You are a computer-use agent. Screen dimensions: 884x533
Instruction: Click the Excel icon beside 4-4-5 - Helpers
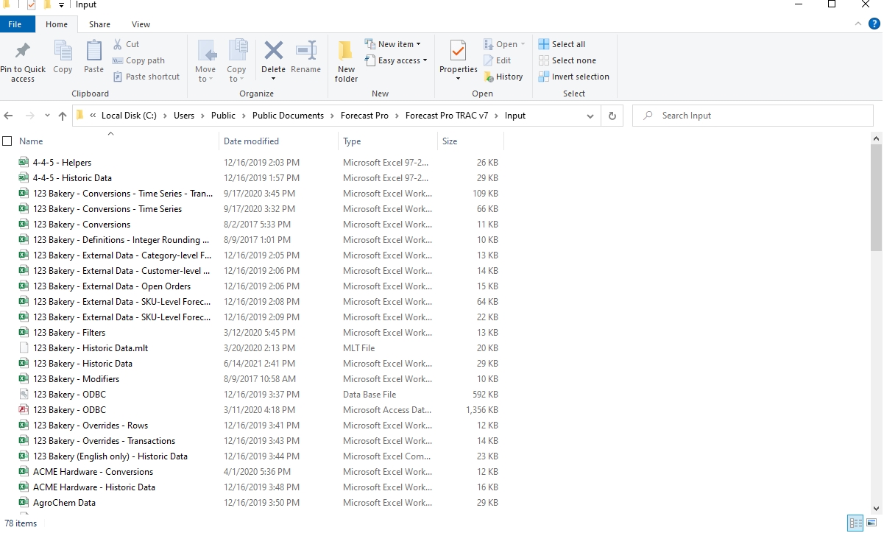click(x=24, y=162)
